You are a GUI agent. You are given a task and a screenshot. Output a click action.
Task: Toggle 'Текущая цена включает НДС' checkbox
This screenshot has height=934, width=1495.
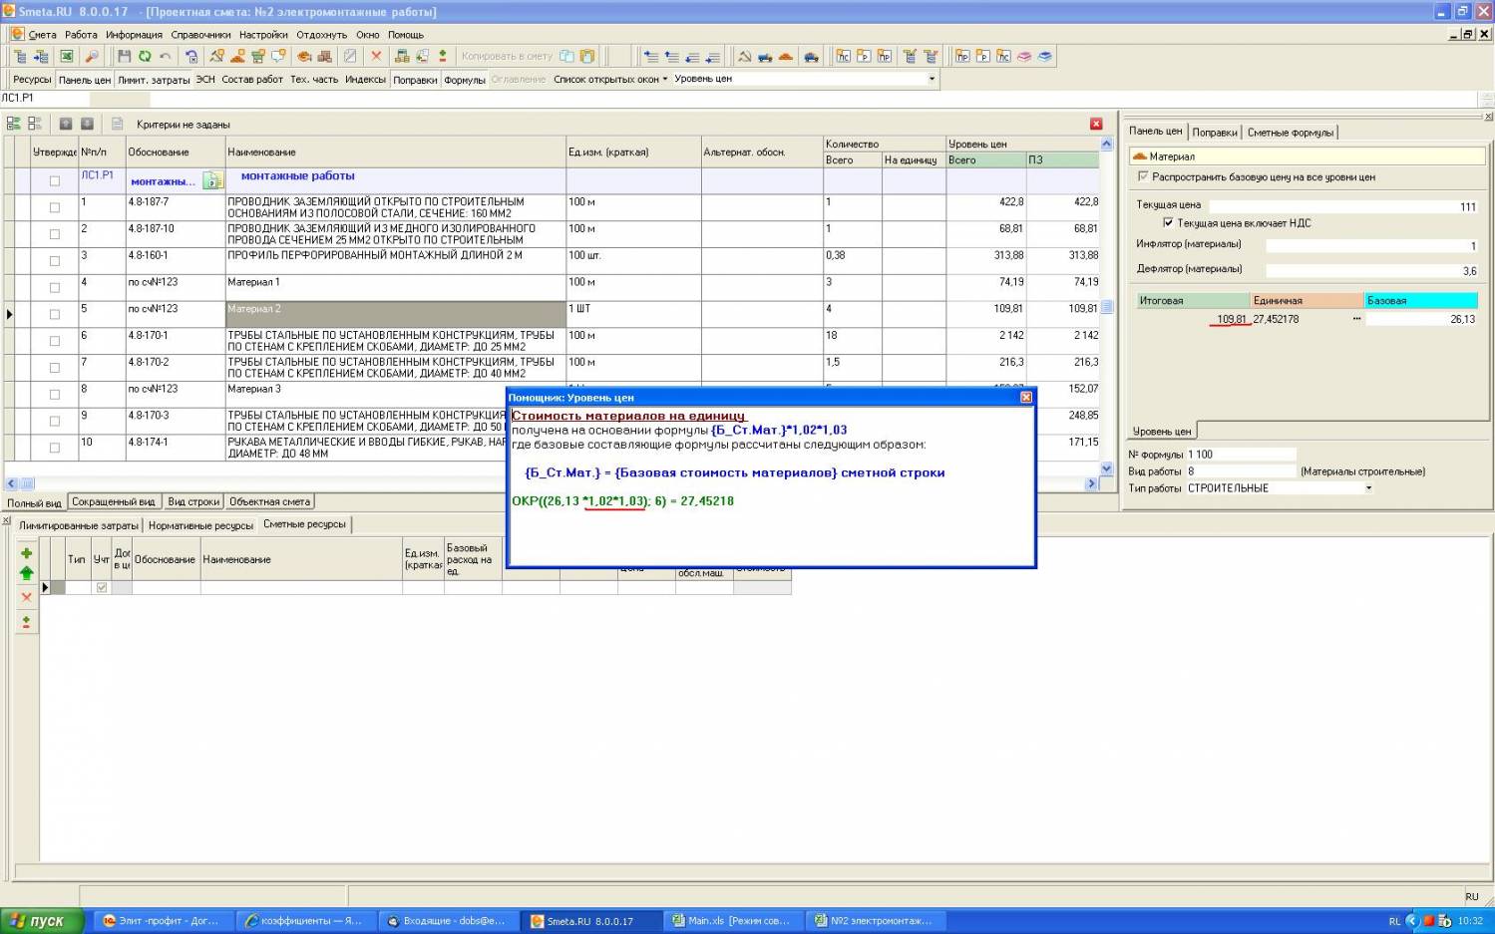(x=1168, y=223)
